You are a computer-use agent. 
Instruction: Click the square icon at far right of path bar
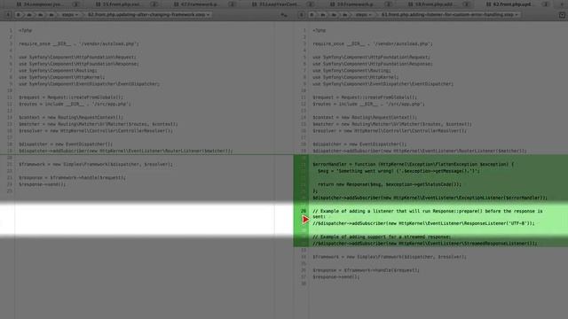click(x=562, y=15)
